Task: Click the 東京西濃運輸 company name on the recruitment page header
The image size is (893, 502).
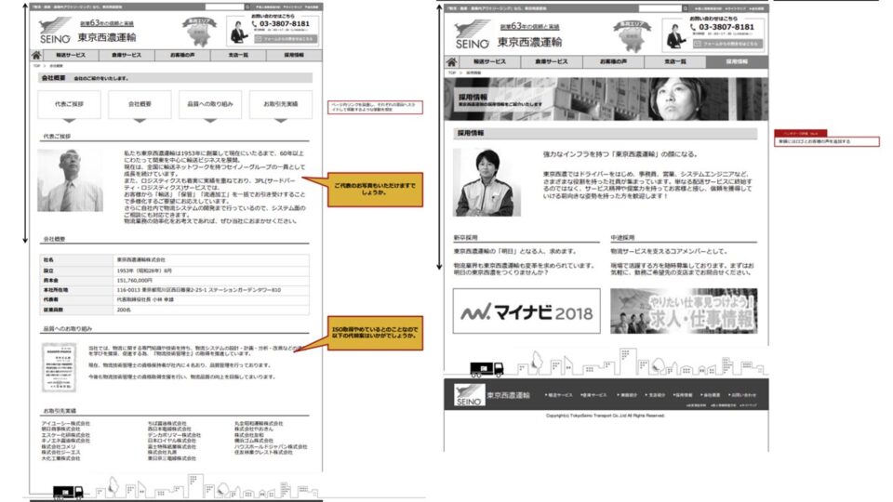Action: 529,42
